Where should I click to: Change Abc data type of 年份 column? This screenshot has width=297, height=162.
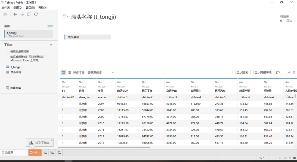(x=100, y=82)
